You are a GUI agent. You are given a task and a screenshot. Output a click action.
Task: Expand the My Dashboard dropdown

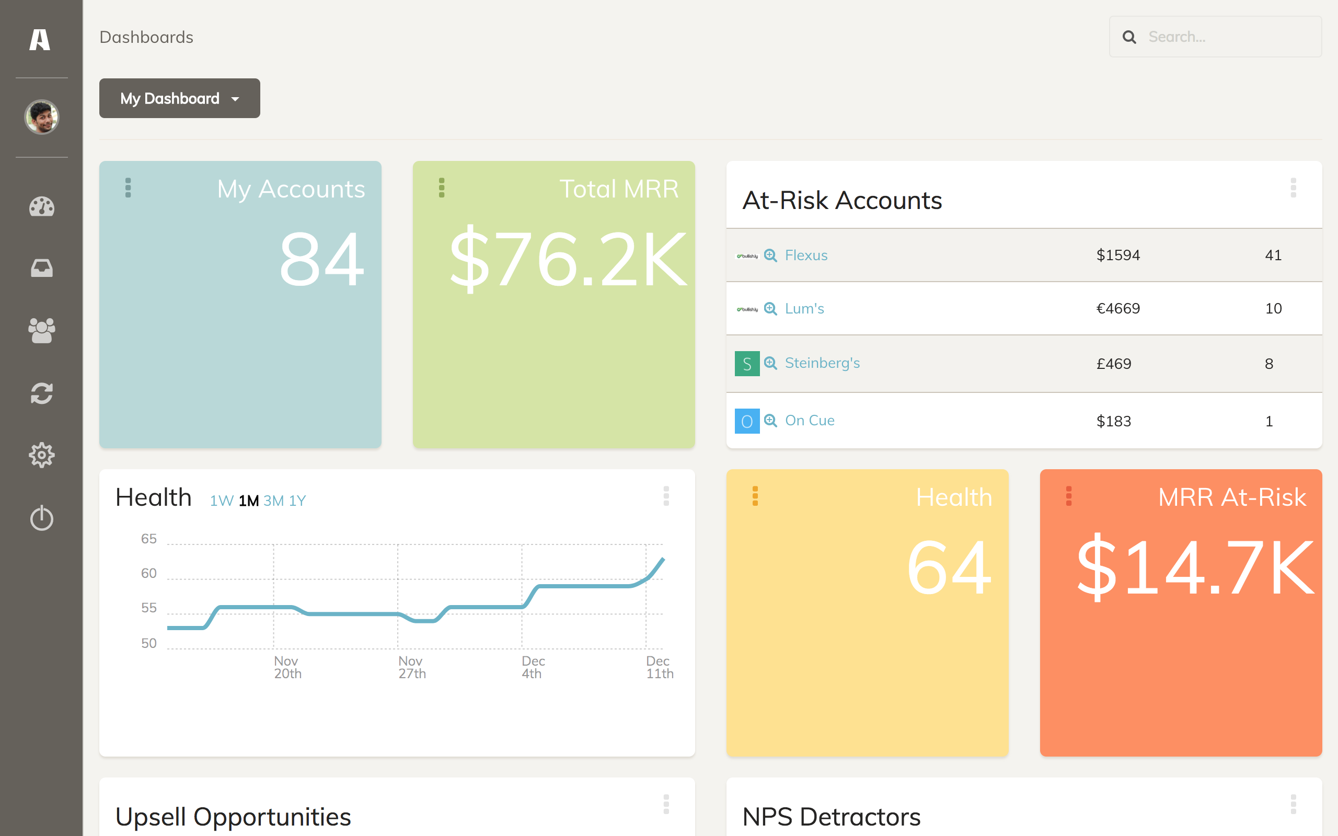[180, 98]
